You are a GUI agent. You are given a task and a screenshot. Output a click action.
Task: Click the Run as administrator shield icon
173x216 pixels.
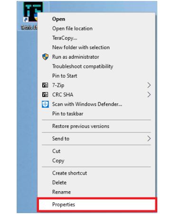[45, 57]
